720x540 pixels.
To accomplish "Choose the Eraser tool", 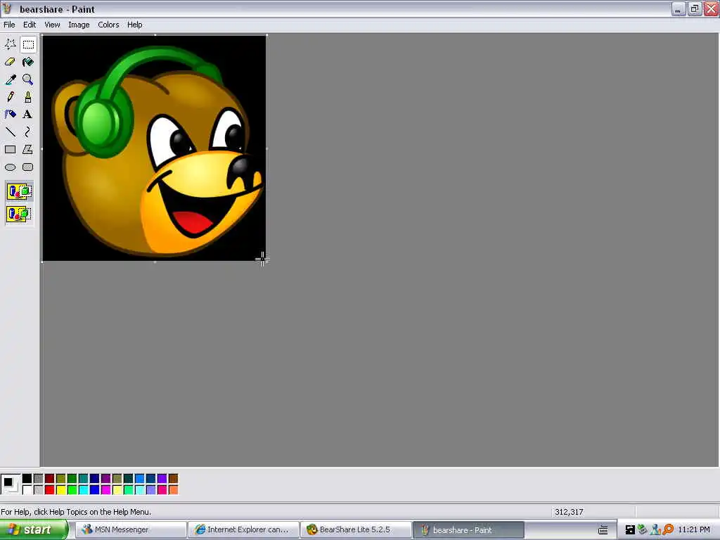I will [x=10, y=62].
